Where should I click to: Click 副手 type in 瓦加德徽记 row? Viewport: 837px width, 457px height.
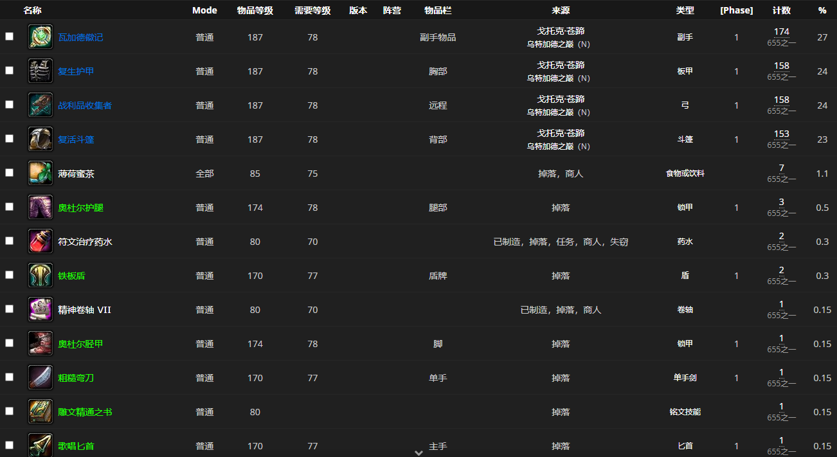685,37
